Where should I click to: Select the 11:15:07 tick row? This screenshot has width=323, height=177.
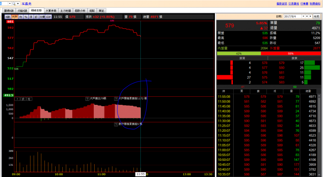[x=267, y=135]
